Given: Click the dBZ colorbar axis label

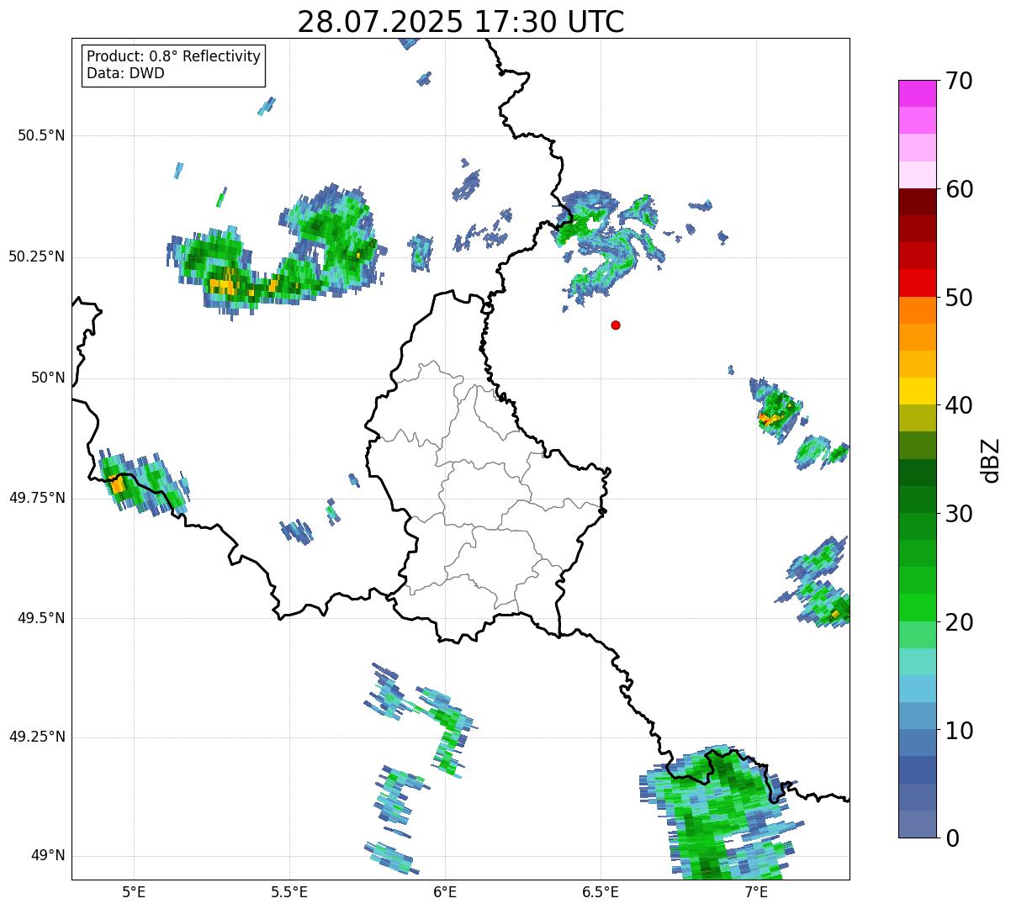Looking at the screenshot, I should tap(991, 459).
